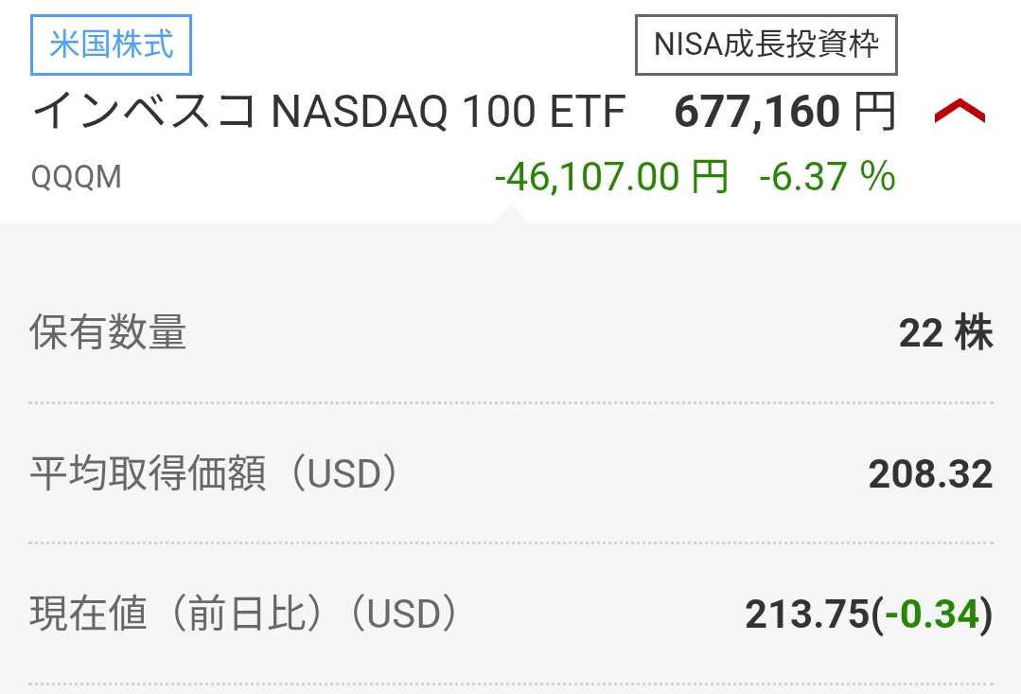
Task: Select the 保有数量 row label
Action: point(108,332)
